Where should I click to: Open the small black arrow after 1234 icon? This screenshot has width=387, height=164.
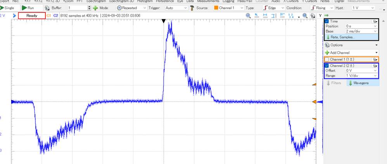[299, 17]
